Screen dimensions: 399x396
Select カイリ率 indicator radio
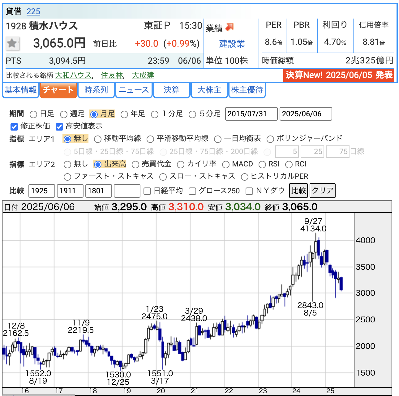point(181,164)
